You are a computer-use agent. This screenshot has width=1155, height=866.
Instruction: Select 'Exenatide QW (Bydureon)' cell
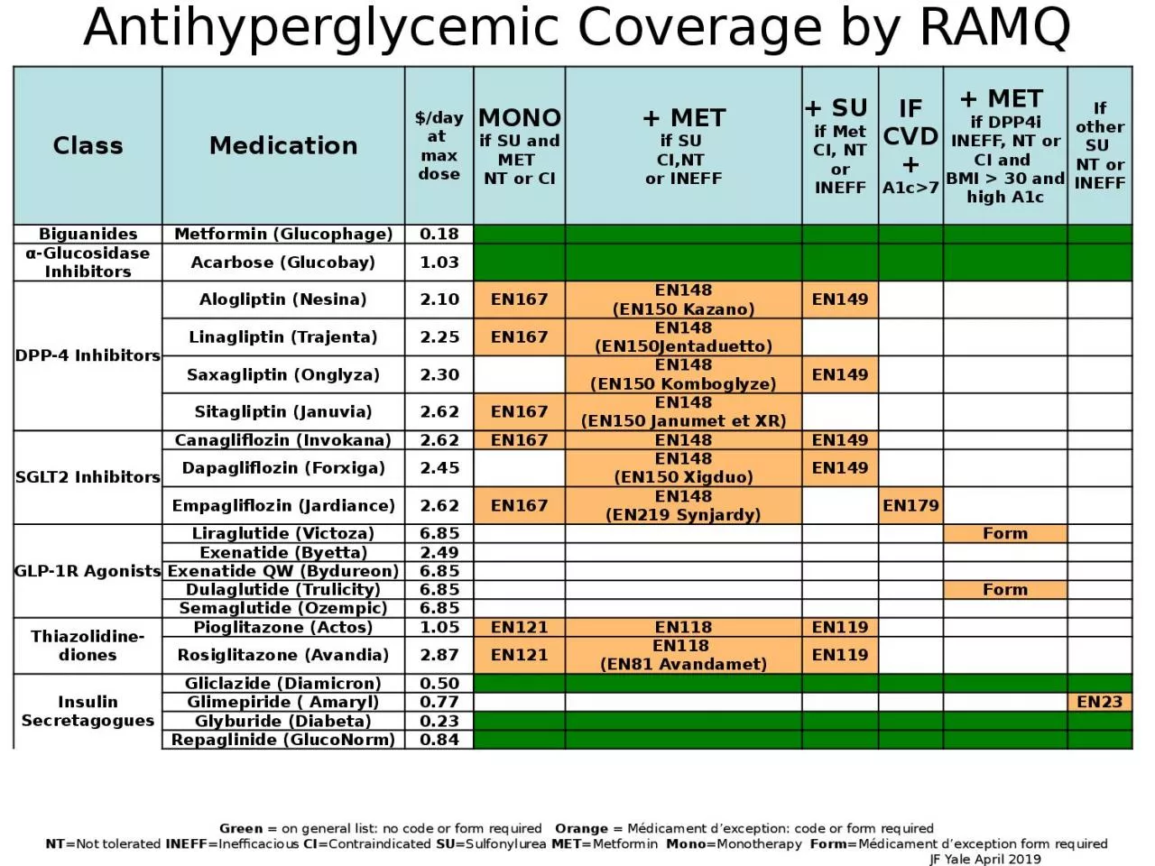[283, 571]
